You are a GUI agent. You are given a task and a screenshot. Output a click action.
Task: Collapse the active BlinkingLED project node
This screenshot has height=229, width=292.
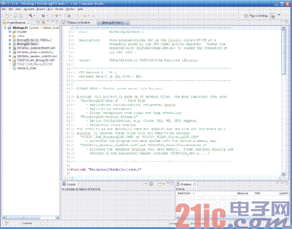[5, 28]
